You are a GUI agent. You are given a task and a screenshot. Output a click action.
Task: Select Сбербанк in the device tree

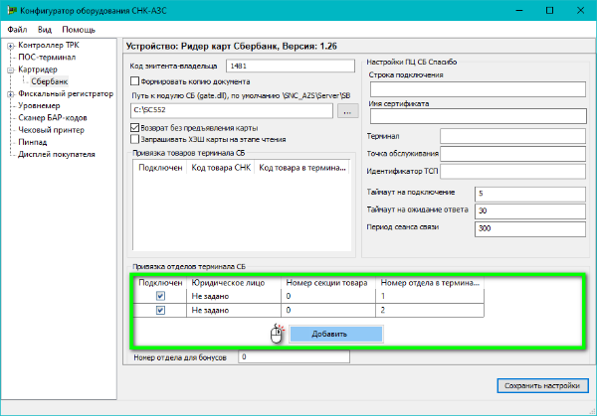pos(50,82)
